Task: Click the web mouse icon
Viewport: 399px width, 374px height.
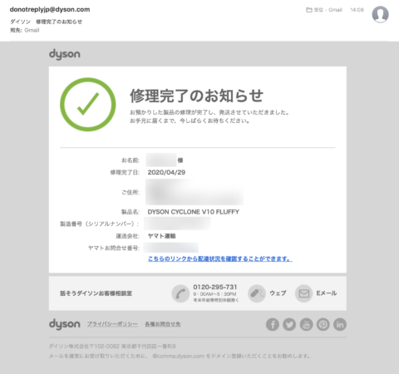Action: pyautogui.click(x=257, y=293)
